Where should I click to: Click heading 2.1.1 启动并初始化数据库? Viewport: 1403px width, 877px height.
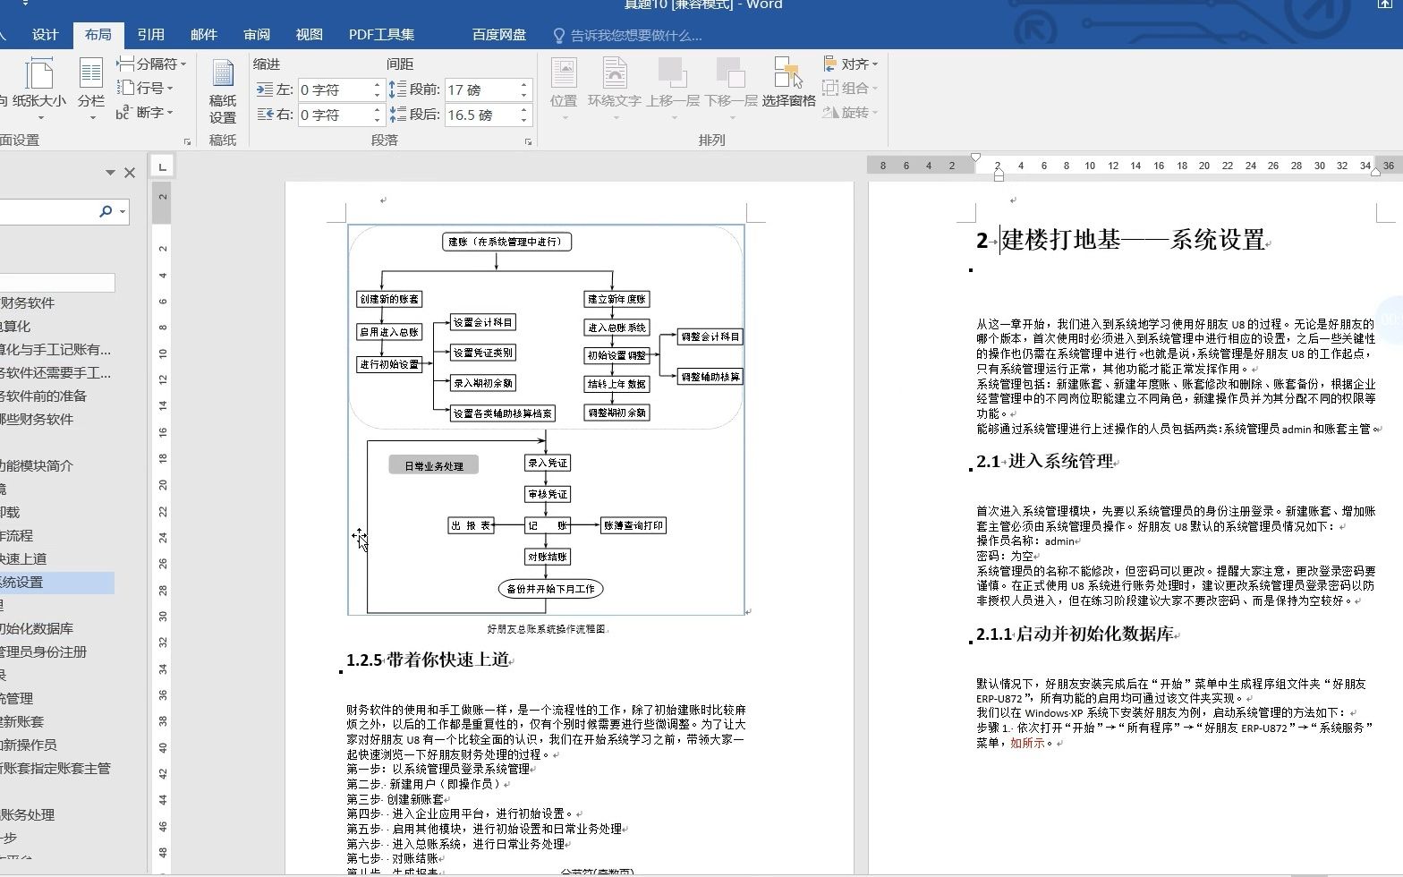tap(1075, 634)
